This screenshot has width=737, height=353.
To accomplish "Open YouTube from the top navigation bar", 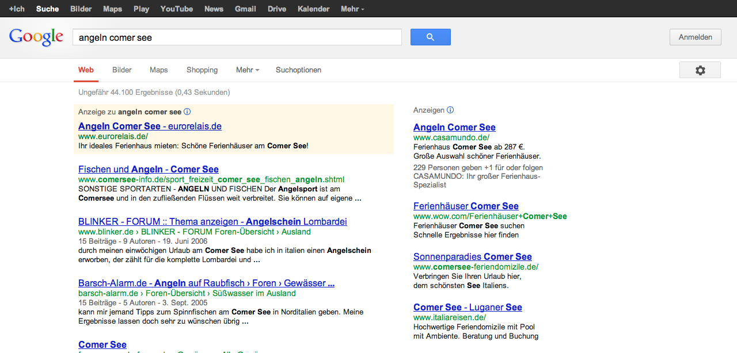I will point(176,9).
